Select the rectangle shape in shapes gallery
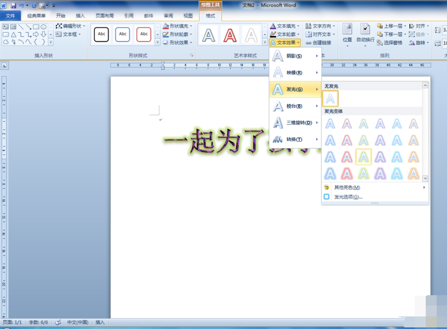The width and height of the screenshot is (447, 329). point(36,27)
